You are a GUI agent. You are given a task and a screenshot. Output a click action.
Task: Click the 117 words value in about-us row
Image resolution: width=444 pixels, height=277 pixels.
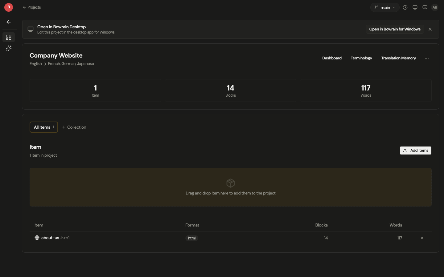[400, 238]
